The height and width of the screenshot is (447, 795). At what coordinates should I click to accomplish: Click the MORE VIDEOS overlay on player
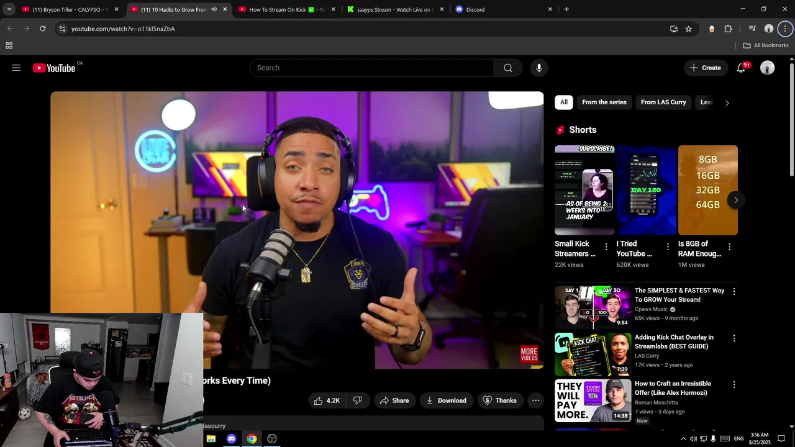(529, 354)
